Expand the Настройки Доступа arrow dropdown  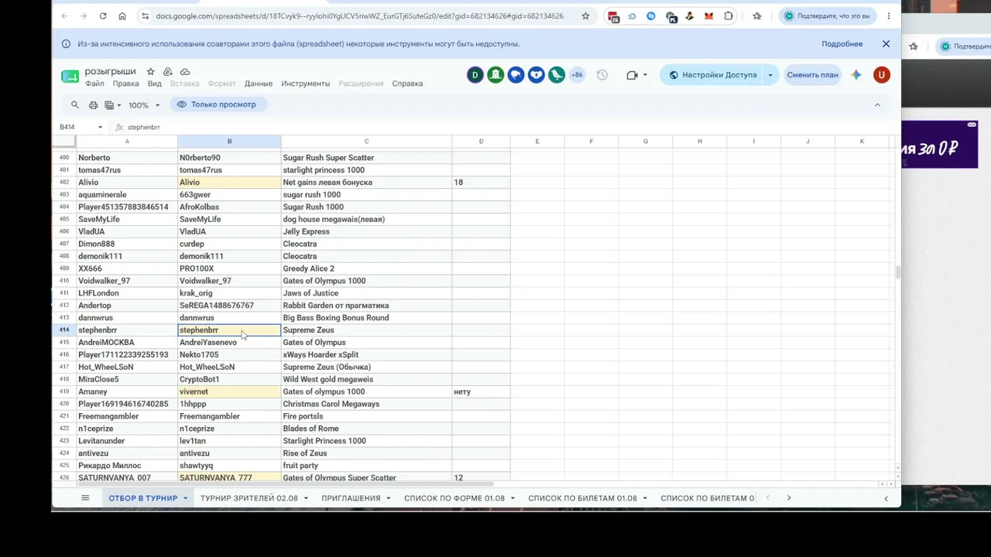coord(770,75)
